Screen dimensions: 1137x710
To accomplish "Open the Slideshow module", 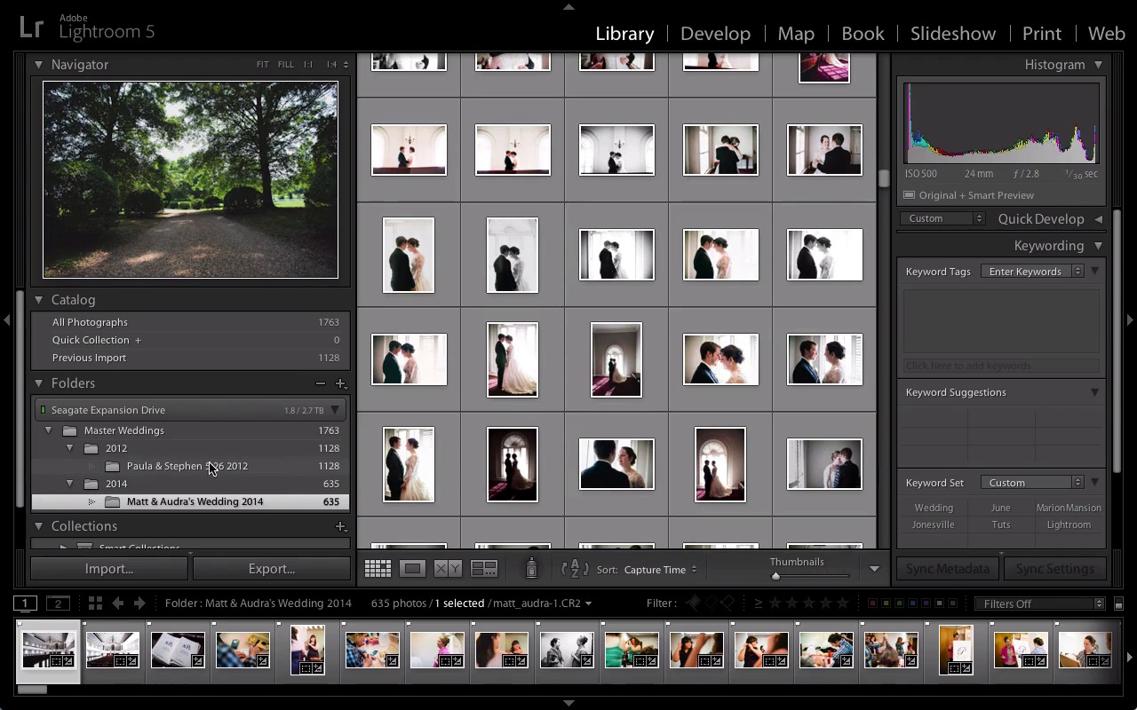I will tap(952, 34).
